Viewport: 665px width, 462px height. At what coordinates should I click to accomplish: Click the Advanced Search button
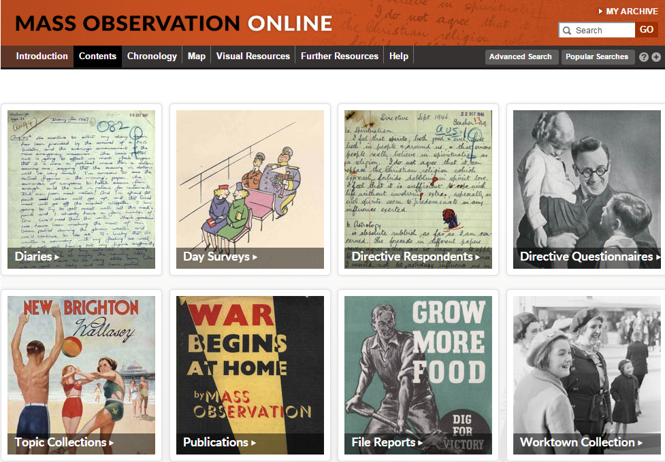521,56
